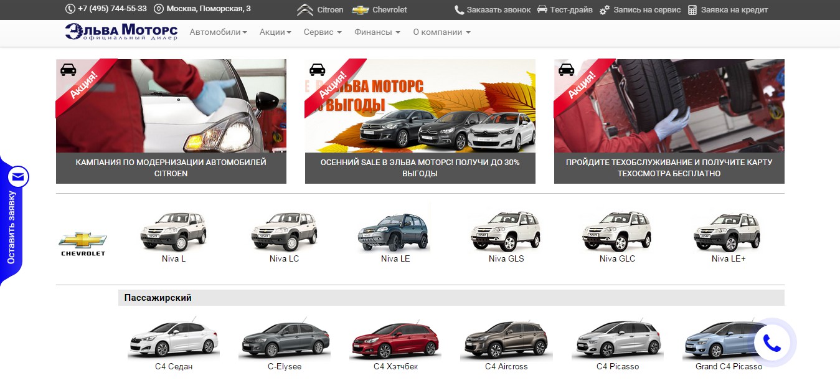The image size is (840, 388).
Task: Click the C4 Picasso model name
Action: click(617, 366)
